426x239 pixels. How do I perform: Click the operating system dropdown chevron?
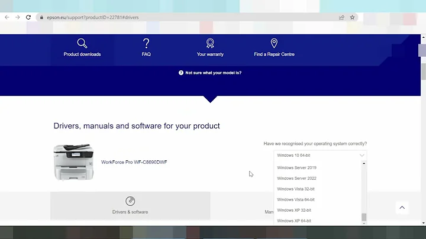(x=362, y=156)
